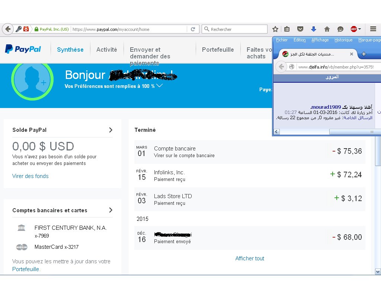381x286 pixels.
Task: Close the djelfa forum tab
Action: (x=351, y=54)
